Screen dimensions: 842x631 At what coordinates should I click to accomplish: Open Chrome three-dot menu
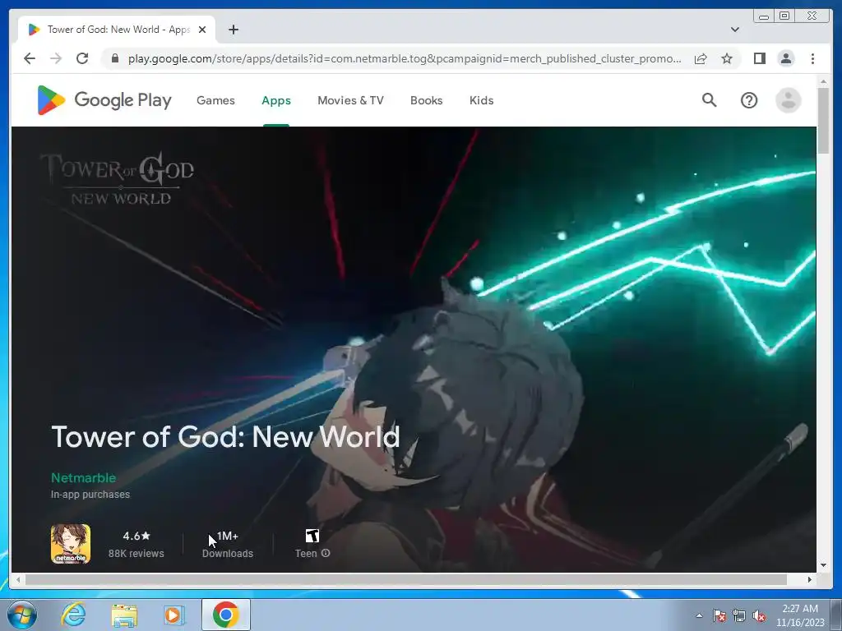812,58
